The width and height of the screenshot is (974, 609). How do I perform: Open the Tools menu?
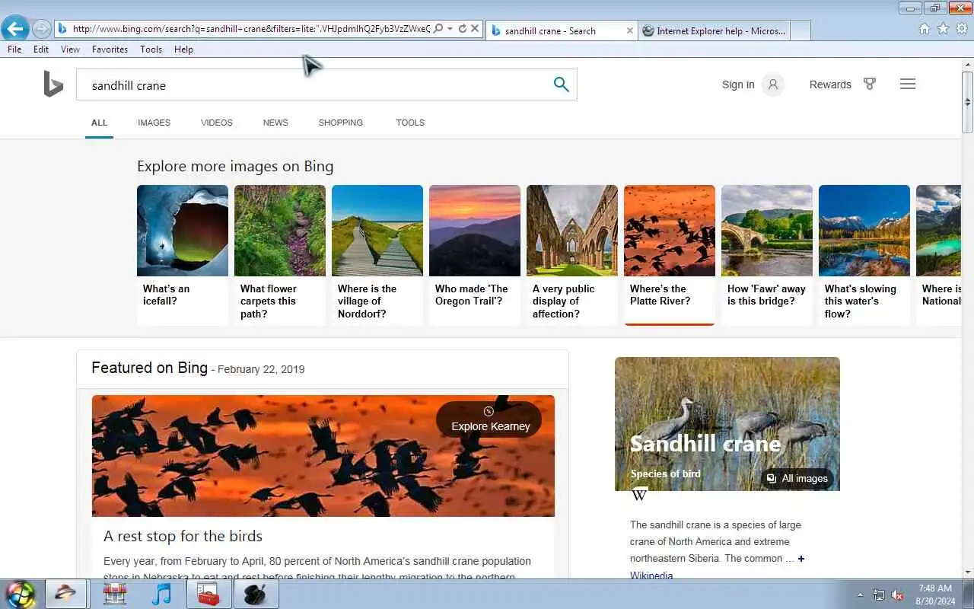(x=151, y=49)
